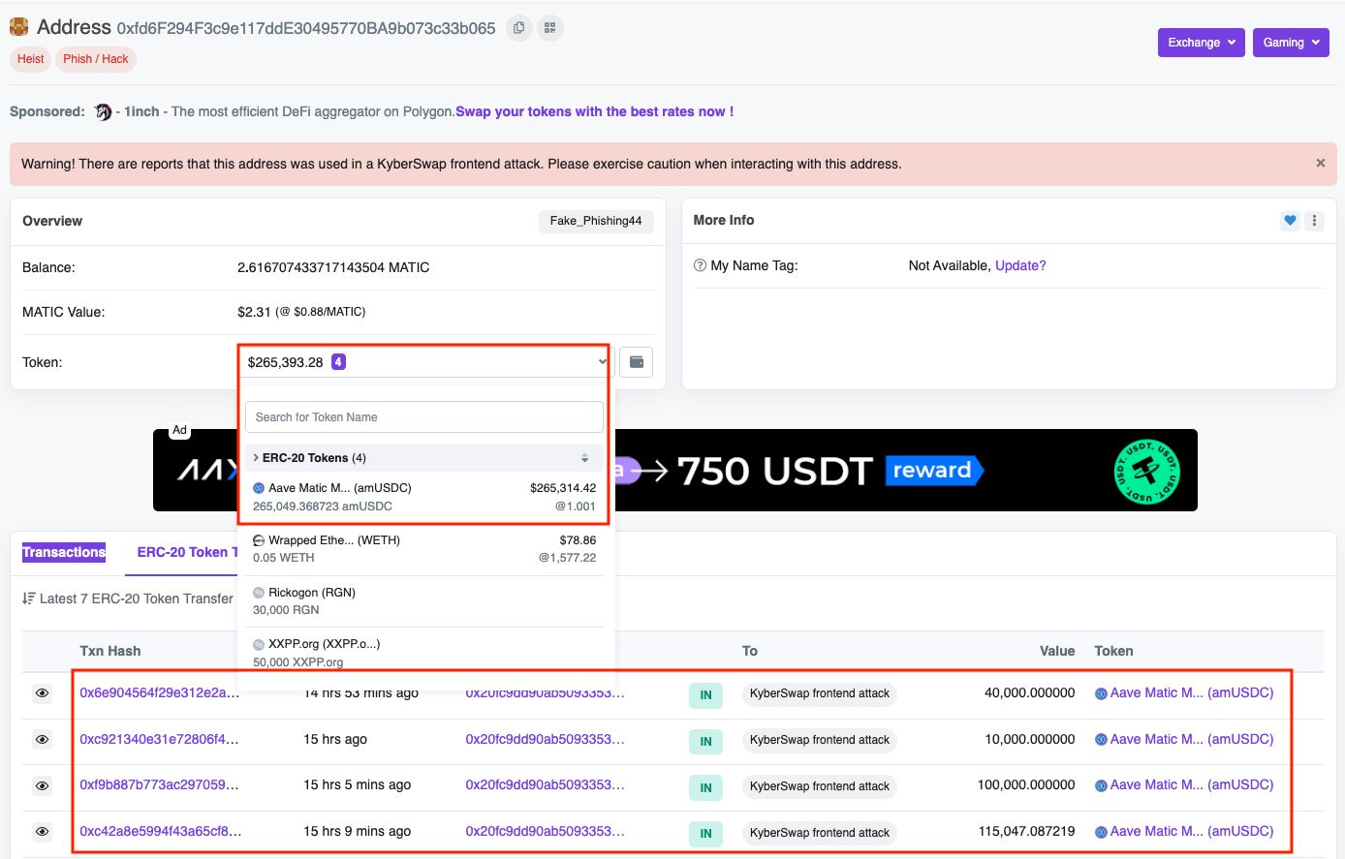
Task: Open transaction hash 0x6e904564f29e312e2a
Action: click(159, 692)
